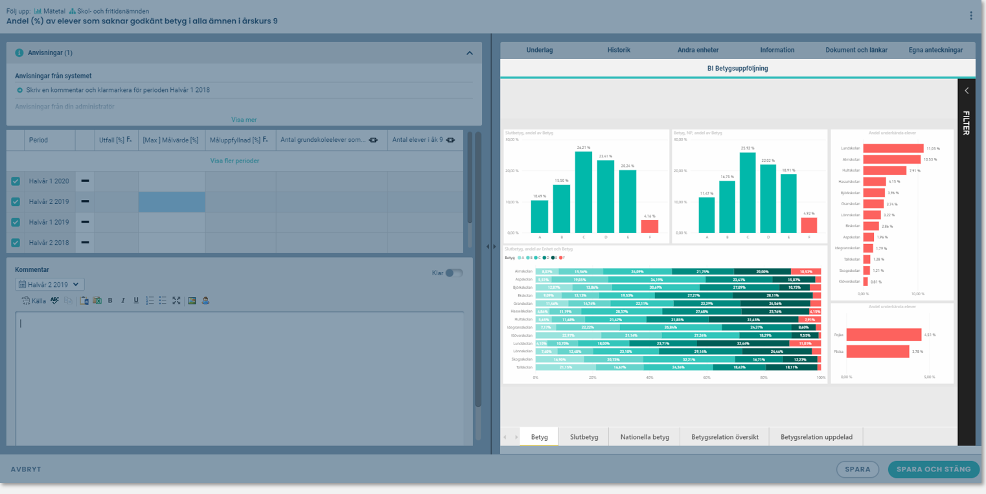The height and width of the screenshot is (494, 986).
Task: Click the Anvisningar info icon
Action: (x=19, y=52)
